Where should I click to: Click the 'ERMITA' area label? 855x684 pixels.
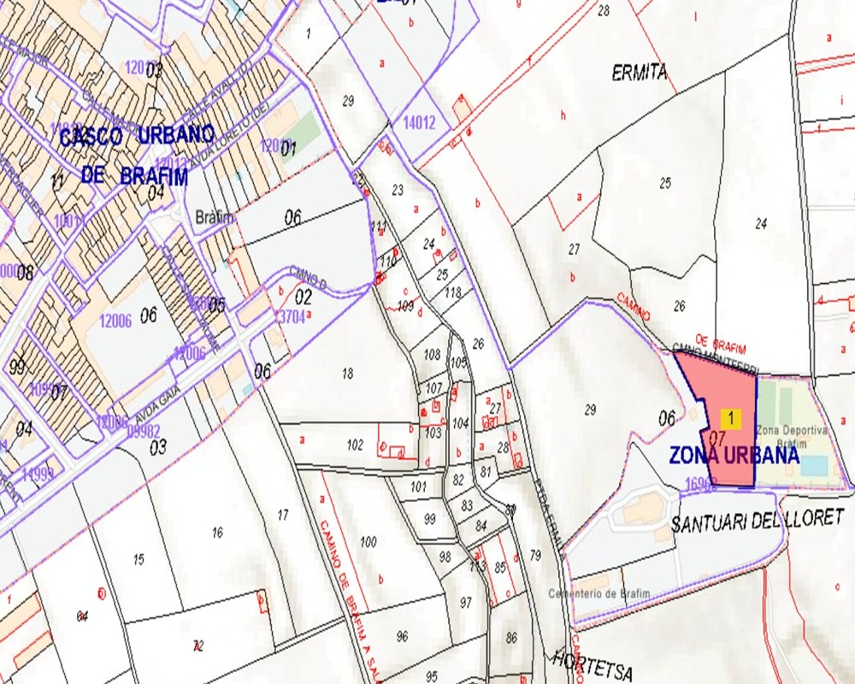[639, 73]
